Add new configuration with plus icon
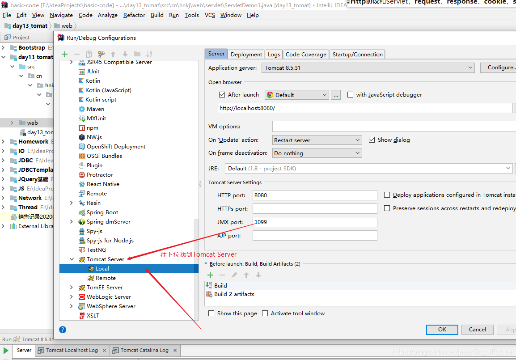Image resolution: width=516 pixels, height=360 pixels. (65, 54)
